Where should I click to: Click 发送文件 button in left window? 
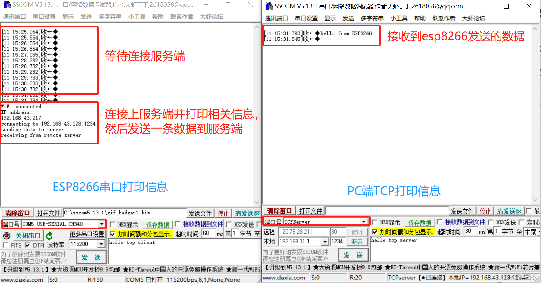click(x=200, y=213)
